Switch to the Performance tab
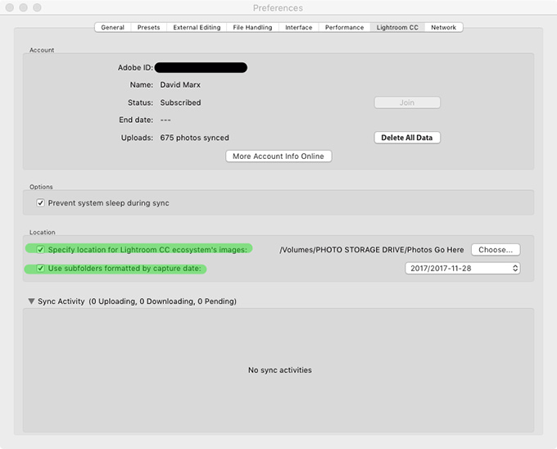 (345, 27)
